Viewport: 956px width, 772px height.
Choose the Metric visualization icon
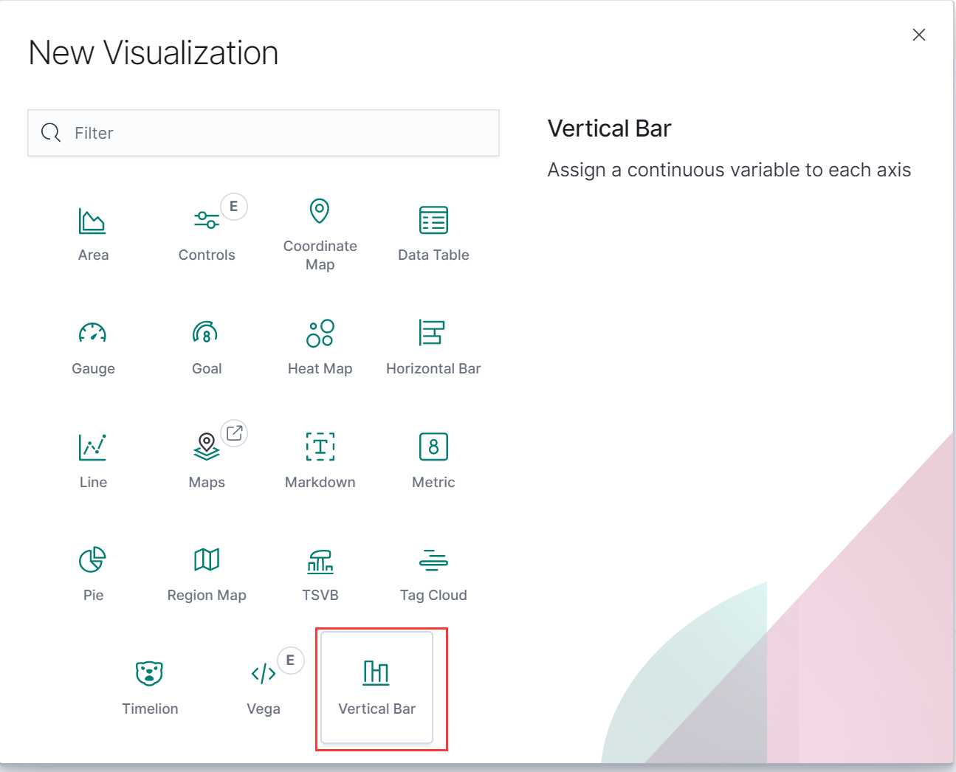433,447
